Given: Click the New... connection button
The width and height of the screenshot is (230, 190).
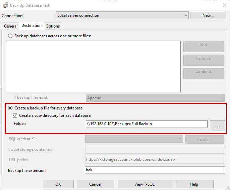Looking at the screenshot, I should [208, 15].
